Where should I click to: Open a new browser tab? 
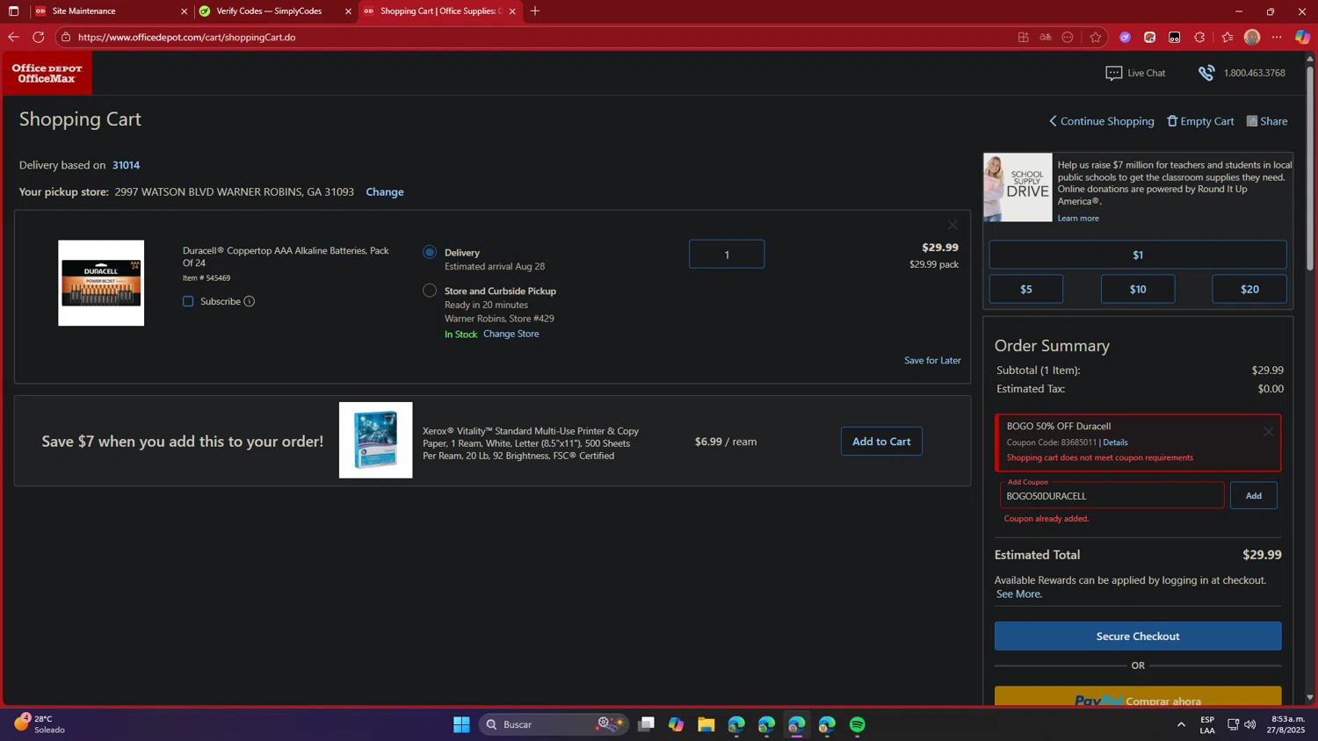coord(535,11)
